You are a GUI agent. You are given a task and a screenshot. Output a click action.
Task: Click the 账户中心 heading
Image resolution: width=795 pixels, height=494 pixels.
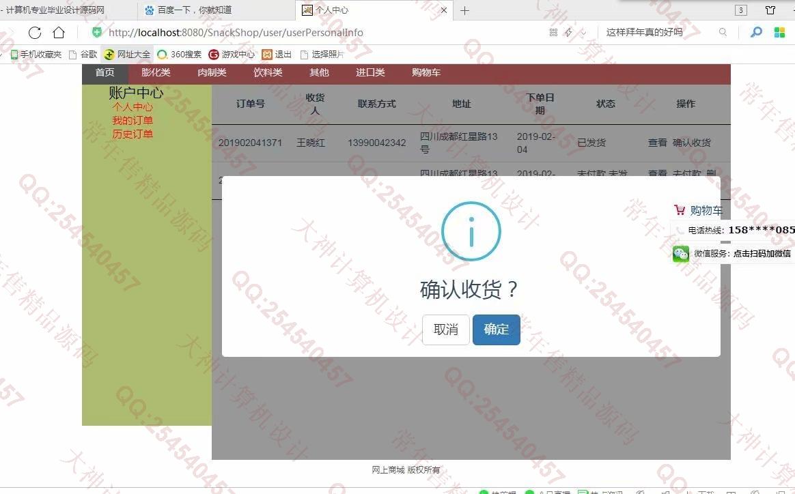pyautogui.click(x=136, y=93)
